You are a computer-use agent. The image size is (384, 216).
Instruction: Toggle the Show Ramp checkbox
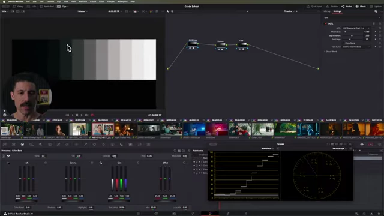(344, 43)
